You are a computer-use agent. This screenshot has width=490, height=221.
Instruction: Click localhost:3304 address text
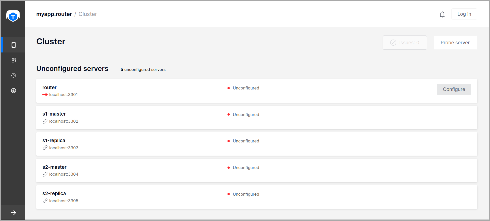point(64,174)
